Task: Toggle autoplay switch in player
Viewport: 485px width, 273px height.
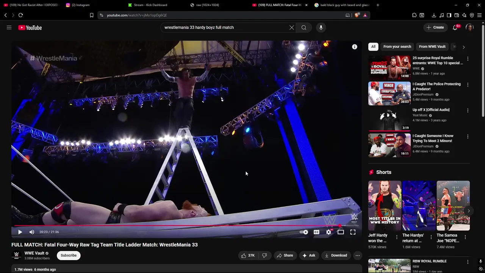Action: [304, 232]
